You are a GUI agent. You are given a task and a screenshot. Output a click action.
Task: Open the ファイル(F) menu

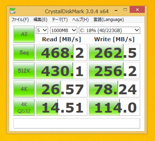coord(20,20)
